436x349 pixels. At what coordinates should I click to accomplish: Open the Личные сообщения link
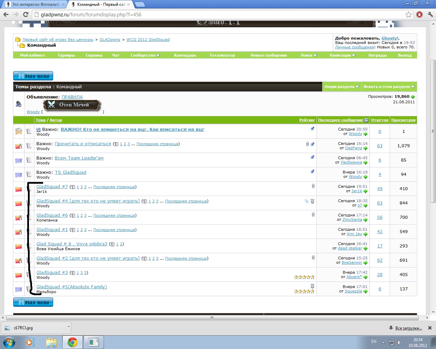[x=355, y=47]
